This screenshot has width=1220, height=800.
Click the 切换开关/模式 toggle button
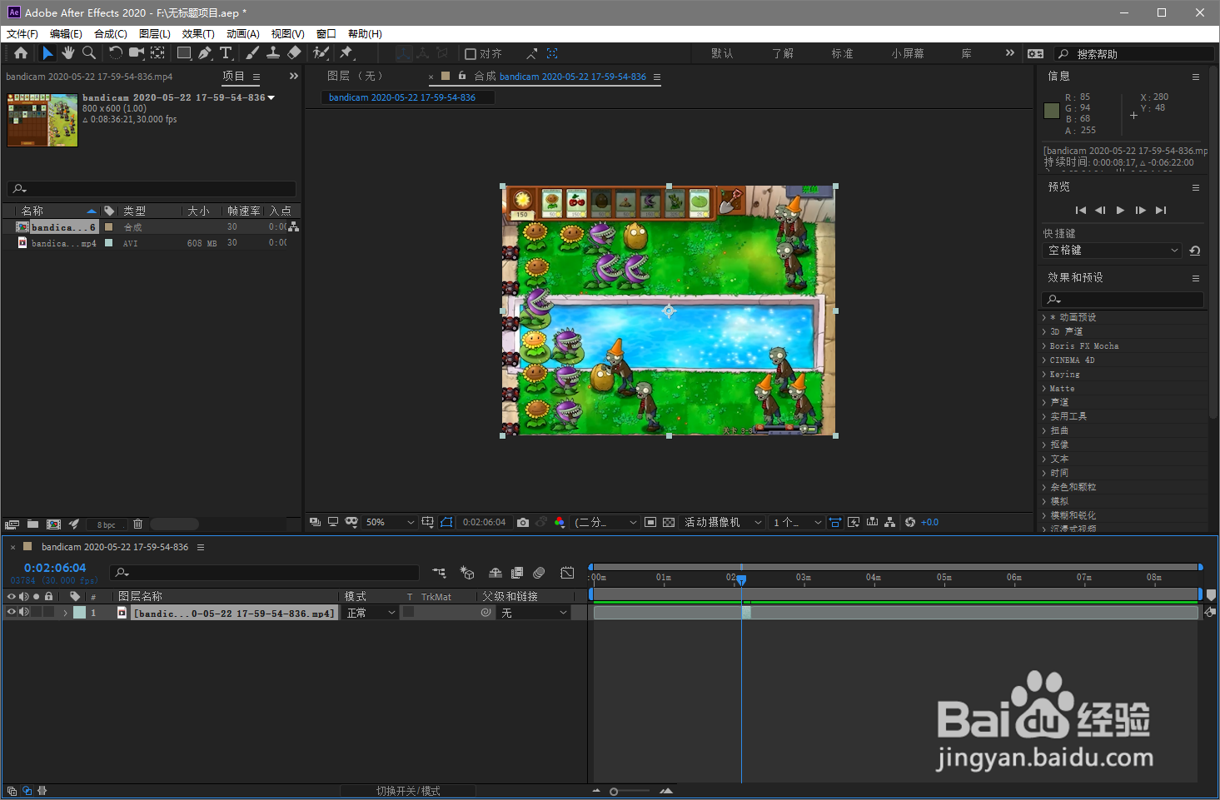tap(408, 791)
